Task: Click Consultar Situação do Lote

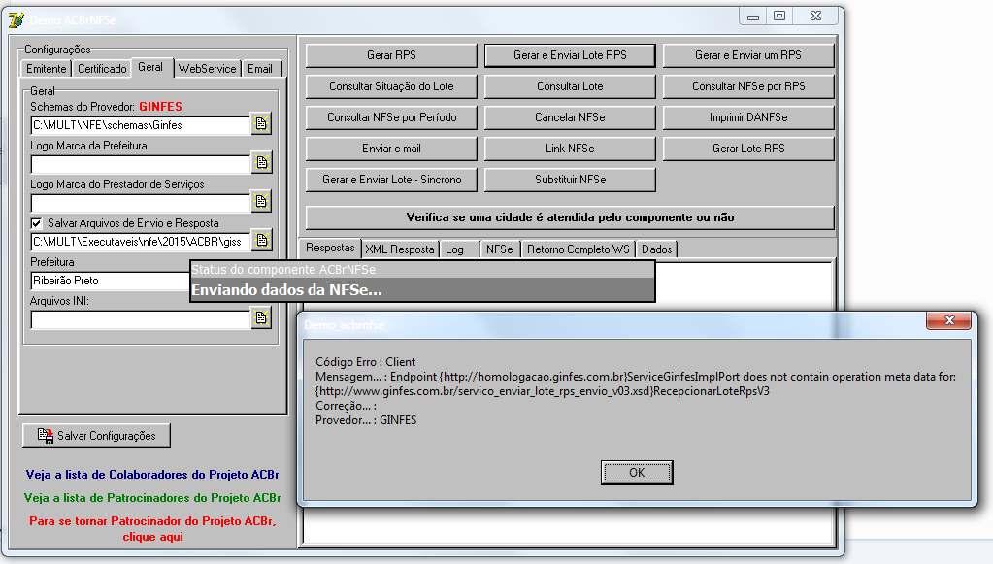Action: [x=391, y=86]
